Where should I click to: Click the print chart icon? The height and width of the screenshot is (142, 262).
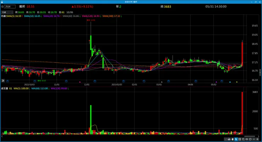229,139
